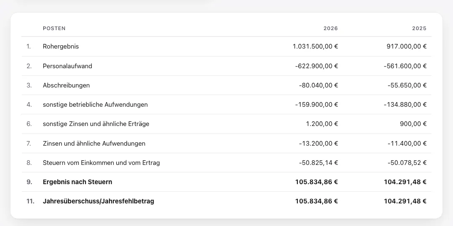The width and height of the screenshot is (453, 226).
Task: Click the value -80.040,00 €
Action: click(318, 85)
